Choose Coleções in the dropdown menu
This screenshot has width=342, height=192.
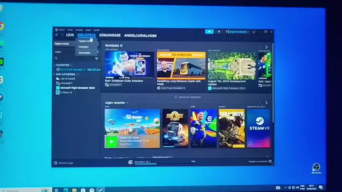point(84,47)
